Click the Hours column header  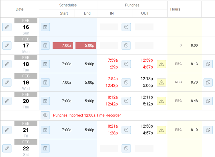point(175,9)
